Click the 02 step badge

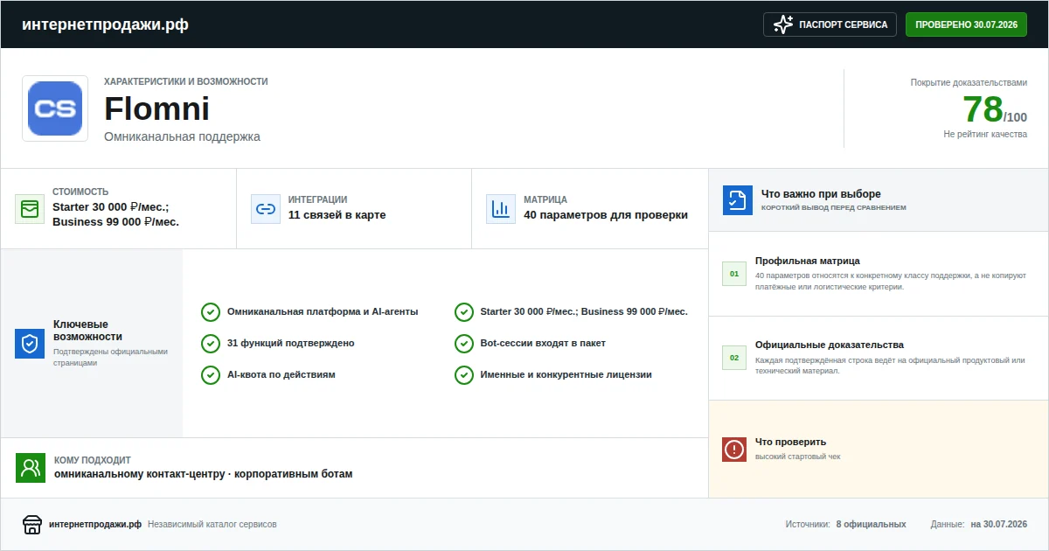[734, 358]
